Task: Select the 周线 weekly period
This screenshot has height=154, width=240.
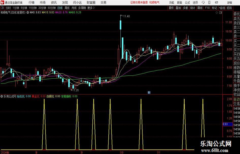Action: click(x=67, y=8)
